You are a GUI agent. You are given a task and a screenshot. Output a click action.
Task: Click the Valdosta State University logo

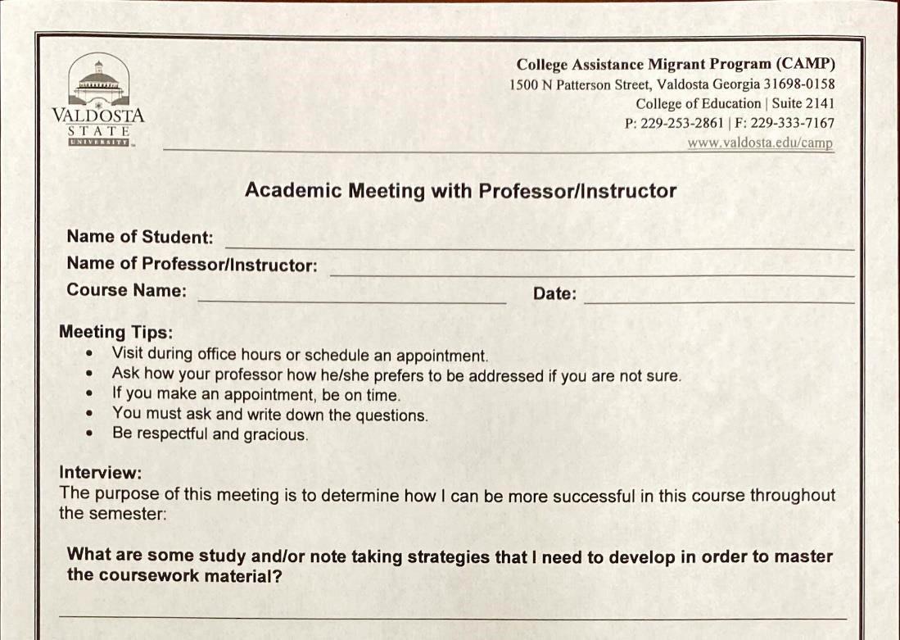pos(98,101)
